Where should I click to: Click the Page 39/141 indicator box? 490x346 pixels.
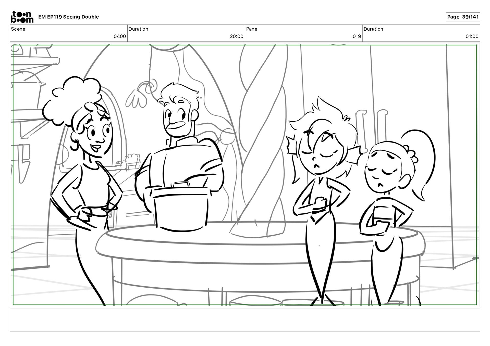pos(462,17)
